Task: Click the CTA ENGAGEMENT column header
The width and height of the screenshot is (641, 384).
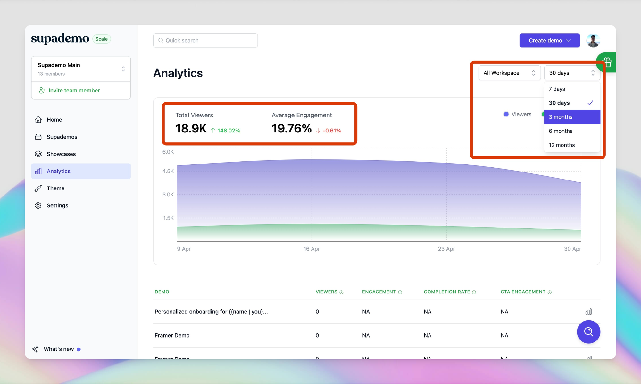Action: (x=523, y=292)
